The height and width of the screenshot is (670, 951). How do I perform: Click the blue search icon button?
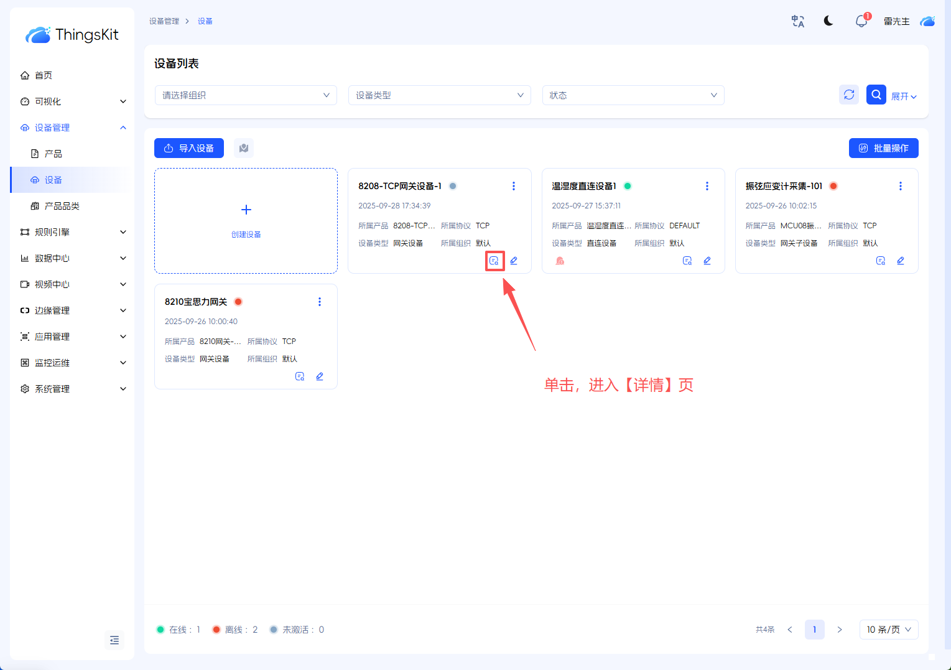(x=876, y=95)
